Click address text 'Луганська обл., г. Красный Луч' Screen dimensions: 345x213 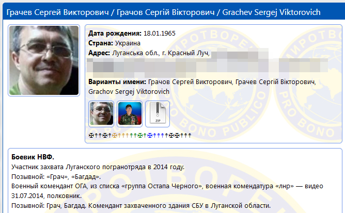coord(161,53)
